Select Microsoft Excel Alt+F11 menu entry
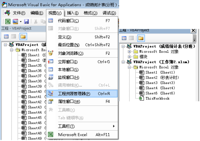This screenshot has width=200, height=141. click(82, 135)
